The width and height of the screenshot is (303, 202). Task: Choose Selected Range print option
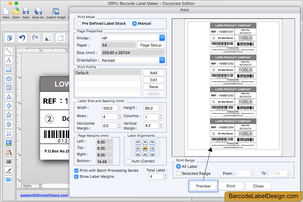178,173
